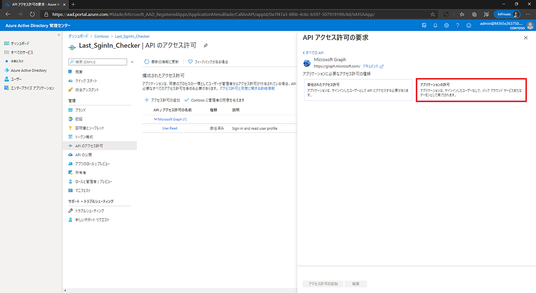Collapse the left portal navigation sidebar
Image resolution: width=536 pixels, height=293 pixels.
(59, 35)
